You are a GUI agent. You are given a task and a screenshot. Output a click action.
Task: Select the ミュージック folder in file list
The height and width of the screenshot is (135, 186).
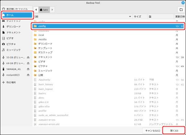[x=108, y=71]
